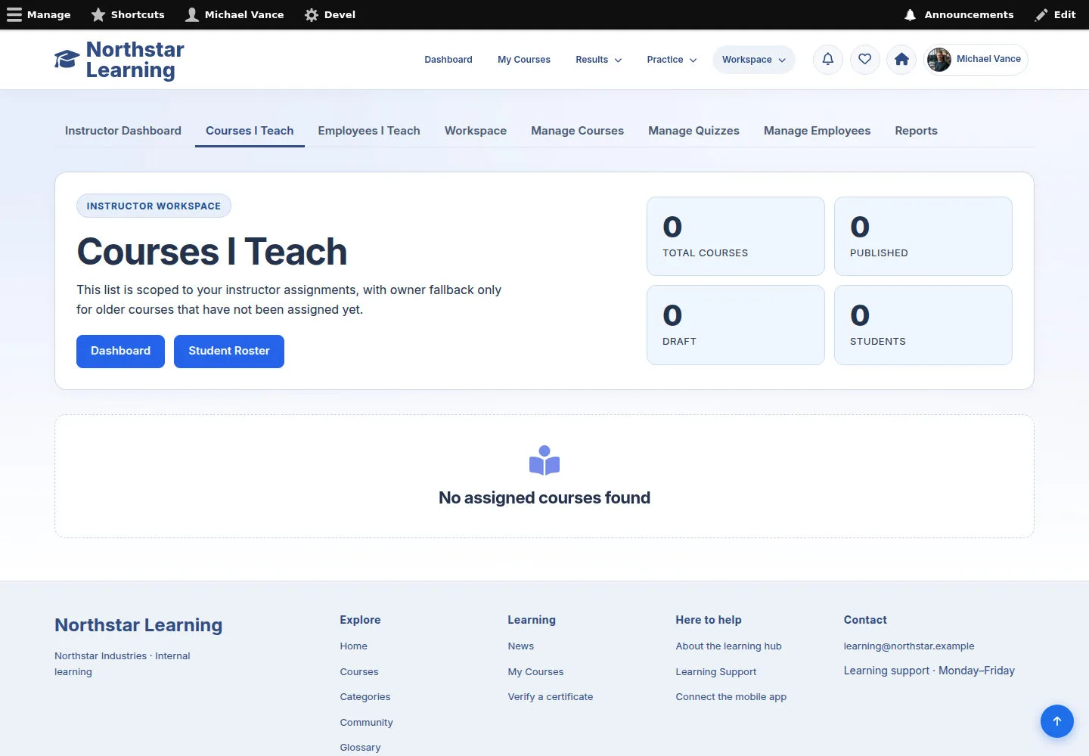Open the Manage Employees tab
The height and width of the screenshot is (756, 1089).
[818, 131]
